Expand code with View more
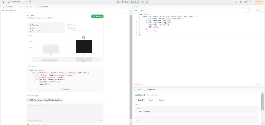The height and width of the screenshot is (125, 265). point(65,89)
